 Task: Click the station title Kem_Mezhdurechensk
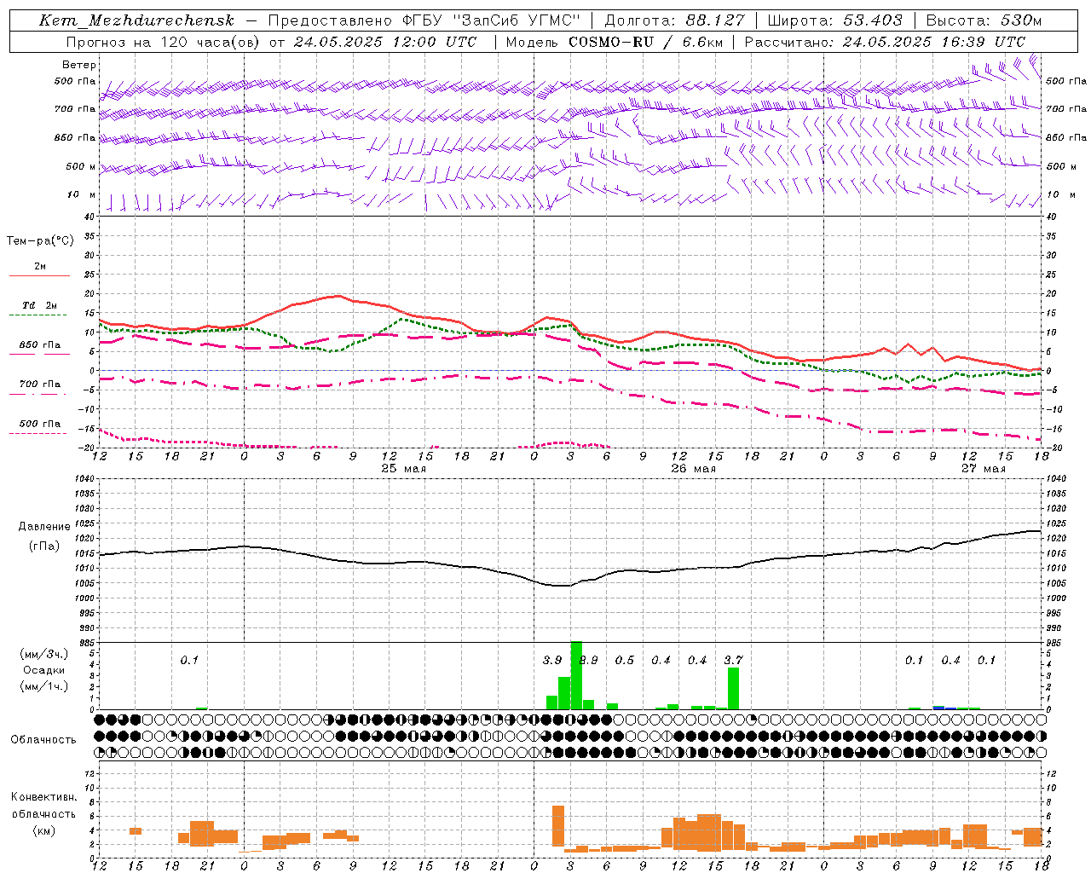pyautogui.click(x=136, y=20)
